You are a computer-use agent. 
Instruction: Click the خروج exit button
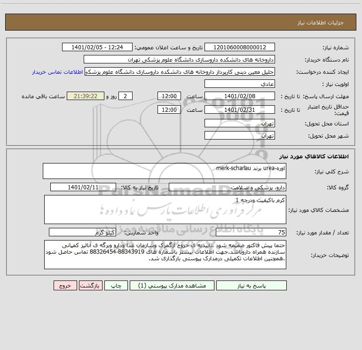[x=65, y=285]
